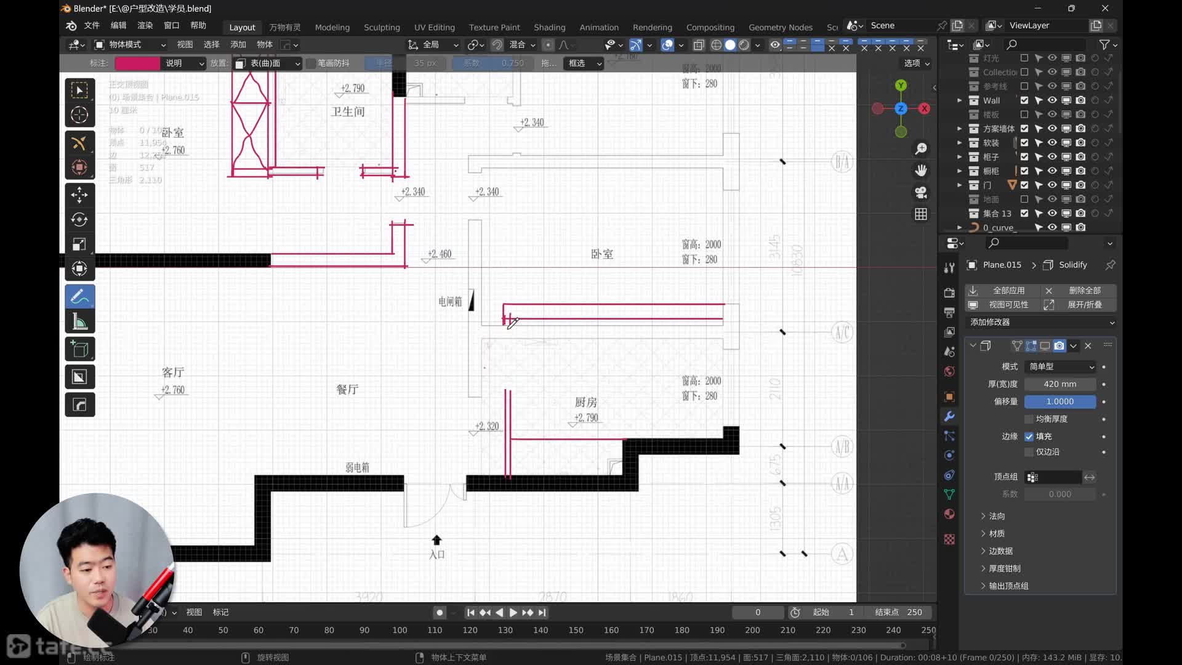The width and height of the screenshot is (1182, 665).
Task: Open the Modifier properties wrench tab
Action: 949,416
